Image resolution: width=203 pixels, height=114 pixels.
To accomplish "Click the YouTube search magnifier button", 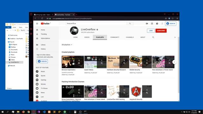I will 130,23.
